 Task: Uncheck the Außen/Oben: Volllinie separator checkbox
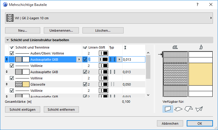[x=12, y=53]
